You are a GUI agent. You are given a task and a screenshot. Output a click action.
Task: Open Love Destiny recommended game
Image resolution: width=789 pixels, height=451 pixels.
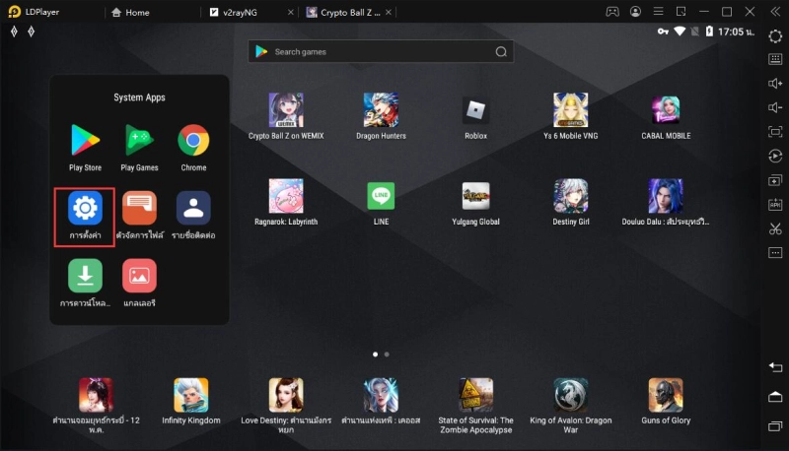point(286,395)
